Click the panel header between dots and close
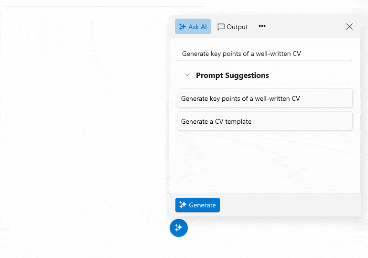 pos(305,26)
